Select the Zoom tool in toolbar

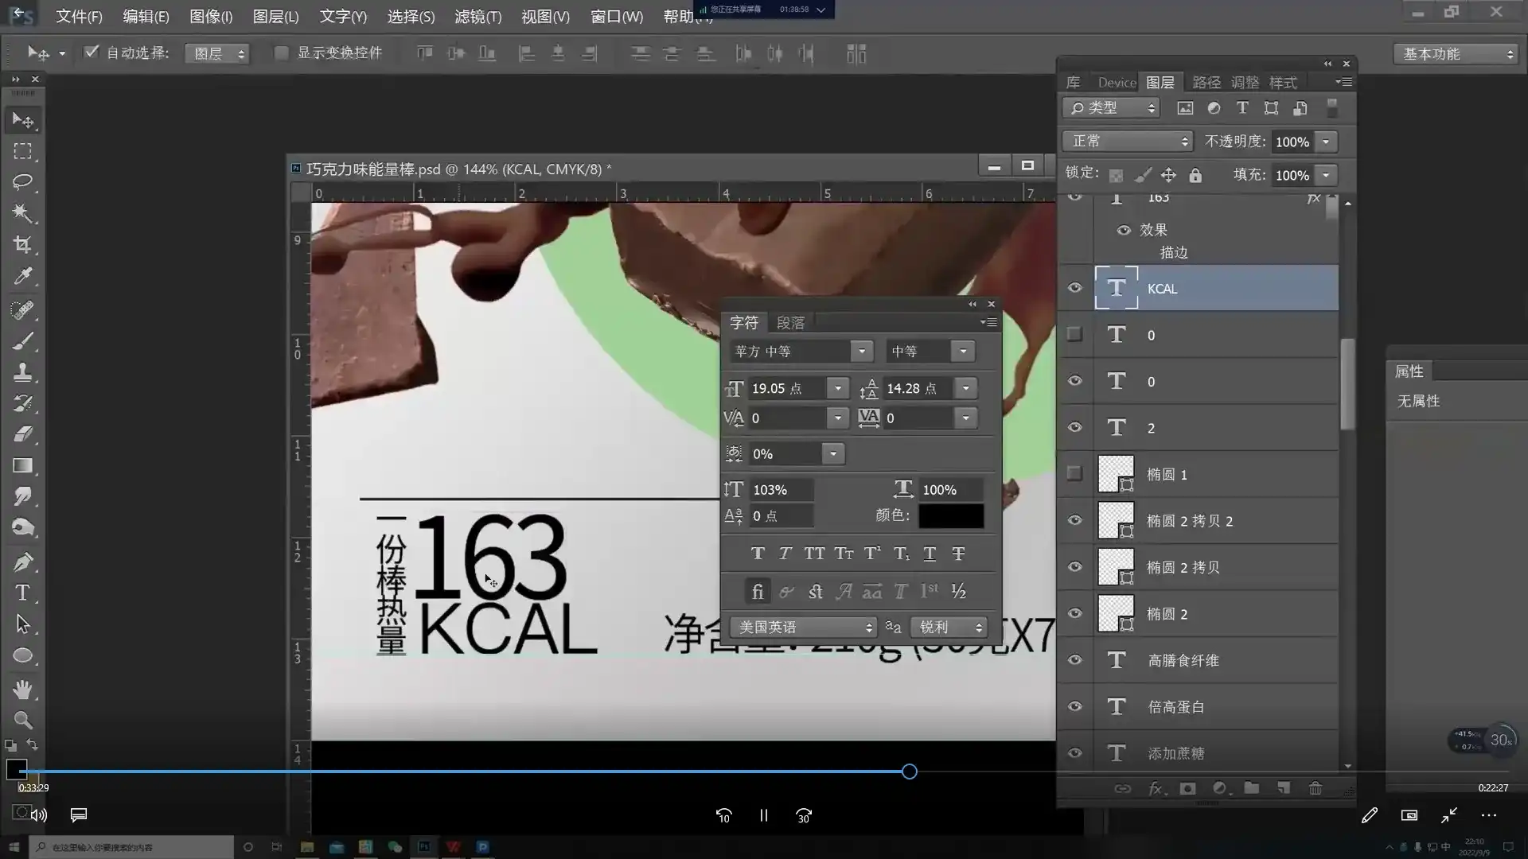(x=22, y=720)
